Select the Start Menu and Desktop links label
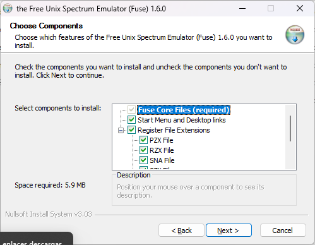The width and height of the screenshot is (315, 245). pos(182,120)
